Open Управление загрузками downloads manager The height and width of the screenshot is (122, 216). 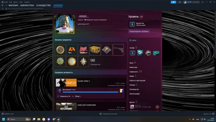109,114
